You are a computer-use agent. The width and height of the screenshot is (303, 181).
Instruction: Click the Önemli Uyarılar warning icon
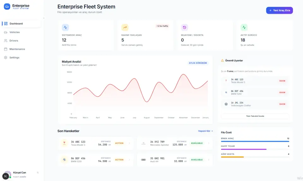click(223, 60)
